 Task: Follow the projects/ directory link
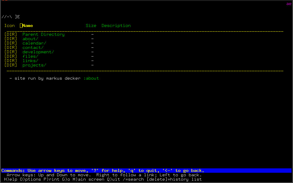[x=34, y=65]
